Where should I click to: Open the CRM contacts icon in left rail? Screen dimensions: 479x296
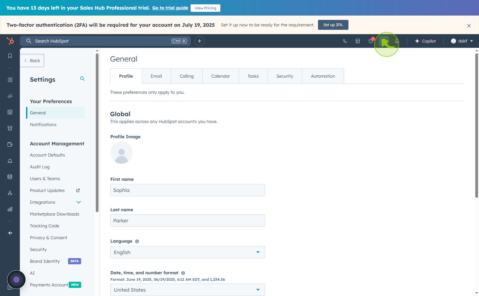click(10, 80)
